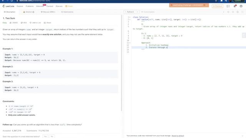
Task: Click the editor info icon
Action: (224, 12)
